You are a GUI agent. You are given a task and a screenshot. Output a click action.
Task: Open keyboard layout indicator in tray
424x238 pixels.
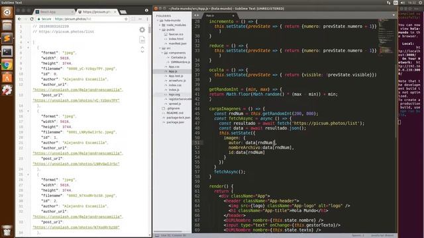point(396,3)
